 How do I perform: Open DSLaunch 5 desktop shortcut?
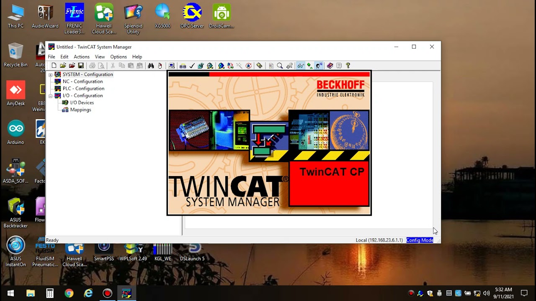[192, 252]
